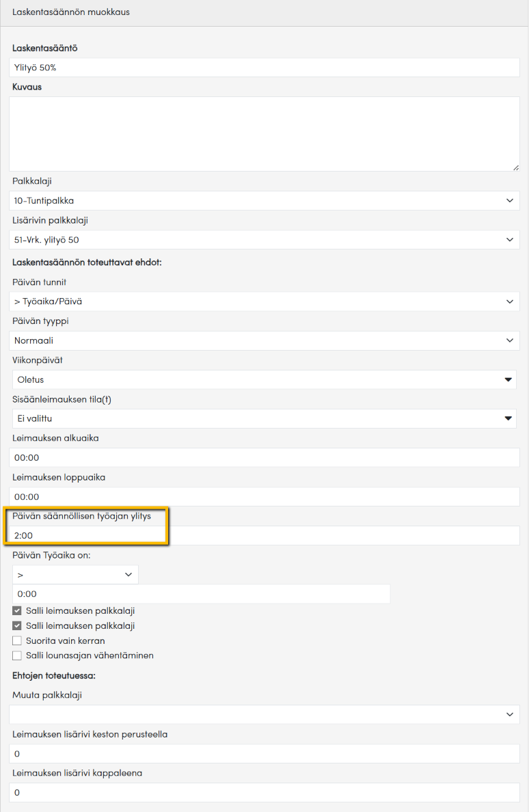
Task: Click the Päivän Työaika on 0:00 field
Action: (x=201, y=594)
